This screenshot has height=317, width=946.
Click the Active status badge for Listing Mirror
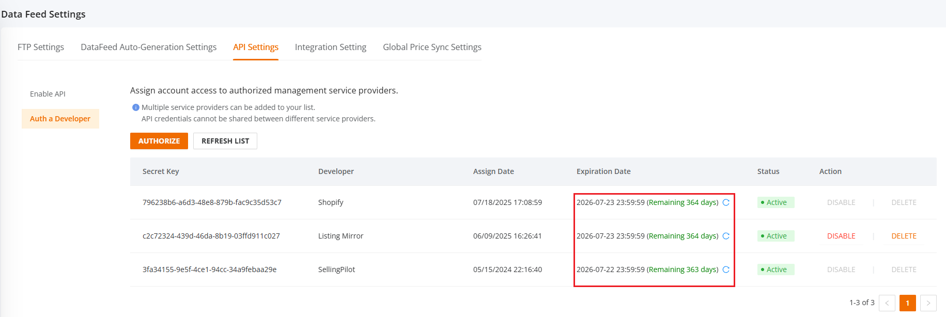point(776,236)
